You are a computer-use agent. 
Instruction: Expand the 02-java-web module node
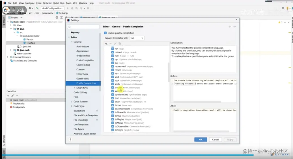coord(11,50)
